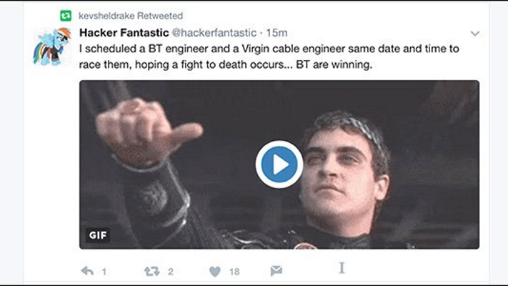Send tweet via direct message envelope icon
The width and height of the screenshot is (508, 286).
click(x=277, y=271)
